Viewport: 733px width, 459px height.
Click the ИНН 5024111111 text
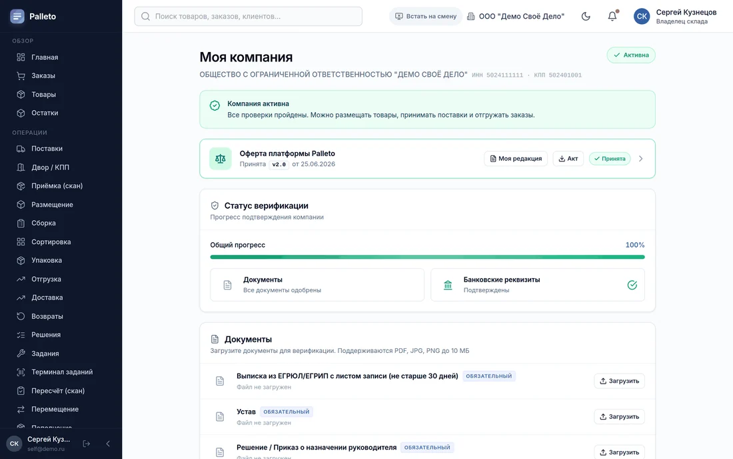(497, 75)
